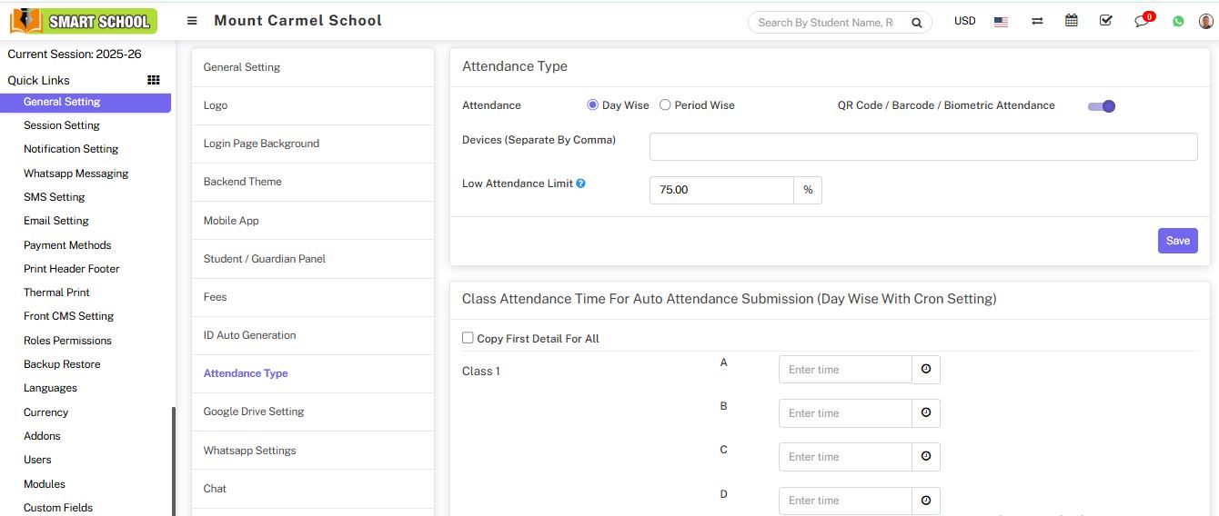Open the user profile avatar menu
The width and height of the screenshot is (1219, 516).
[1206, 21]
